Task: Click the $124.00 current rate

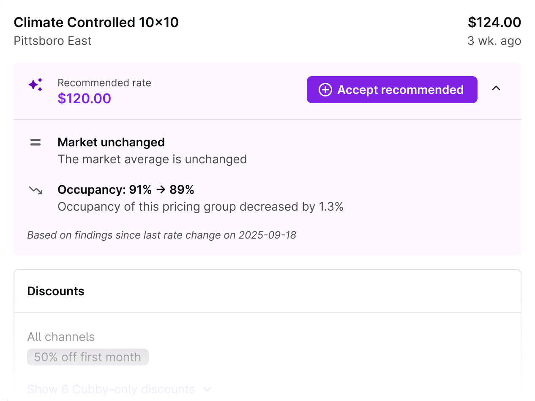Action: coord(494,22)
